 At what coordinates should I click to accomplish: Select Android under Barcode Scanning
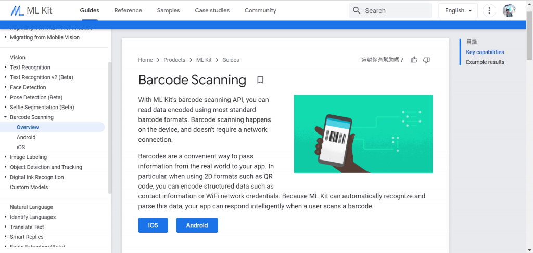click(x=26, y=137)
